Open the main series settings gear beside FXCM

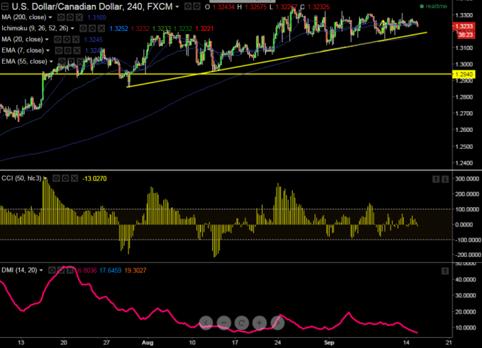pos(196,6)
